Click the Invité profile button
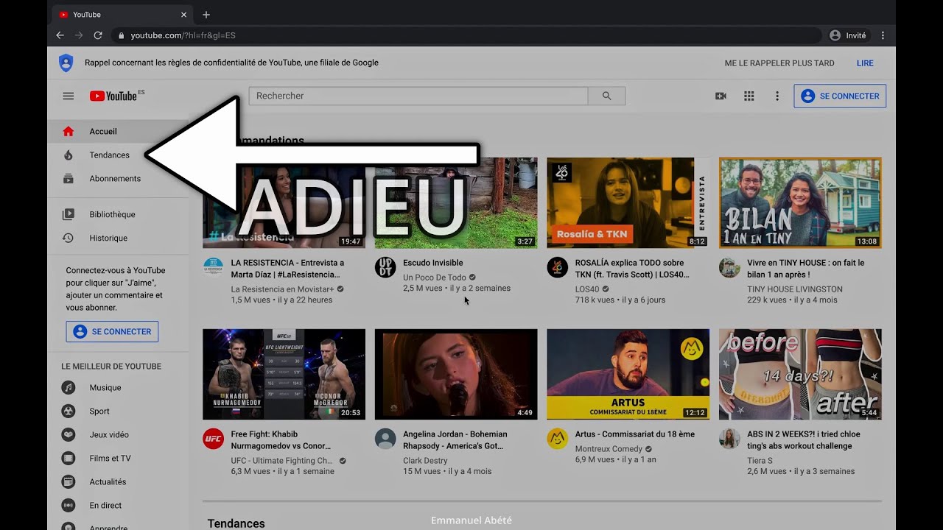This screenshot has width=943, height=530. click(x=848, y=35)
